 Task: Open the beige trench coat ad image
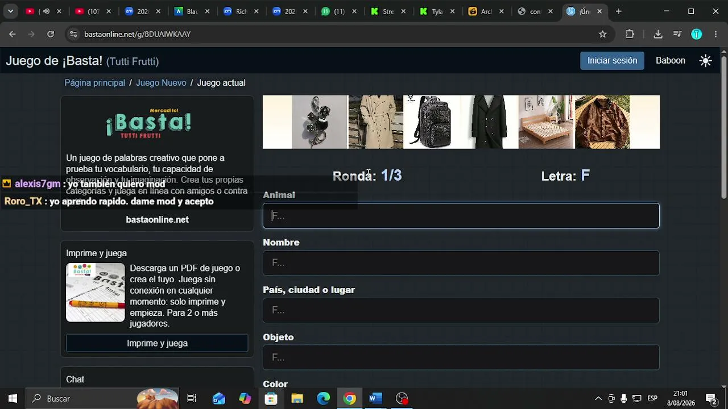[x=375, y=122]
